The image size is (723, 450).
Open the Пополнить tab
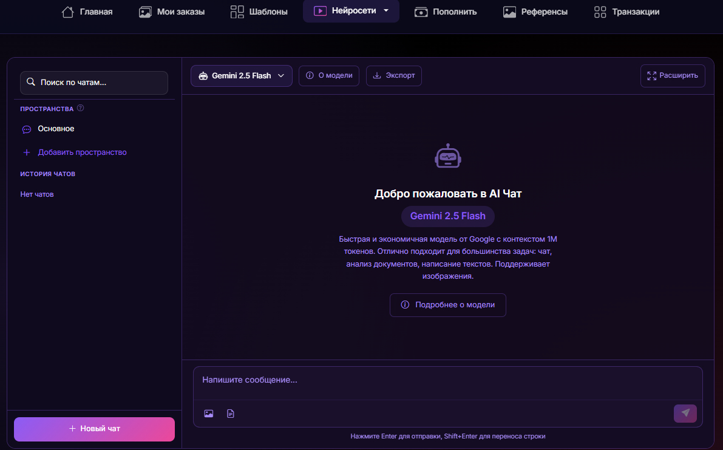pos(446,12)
